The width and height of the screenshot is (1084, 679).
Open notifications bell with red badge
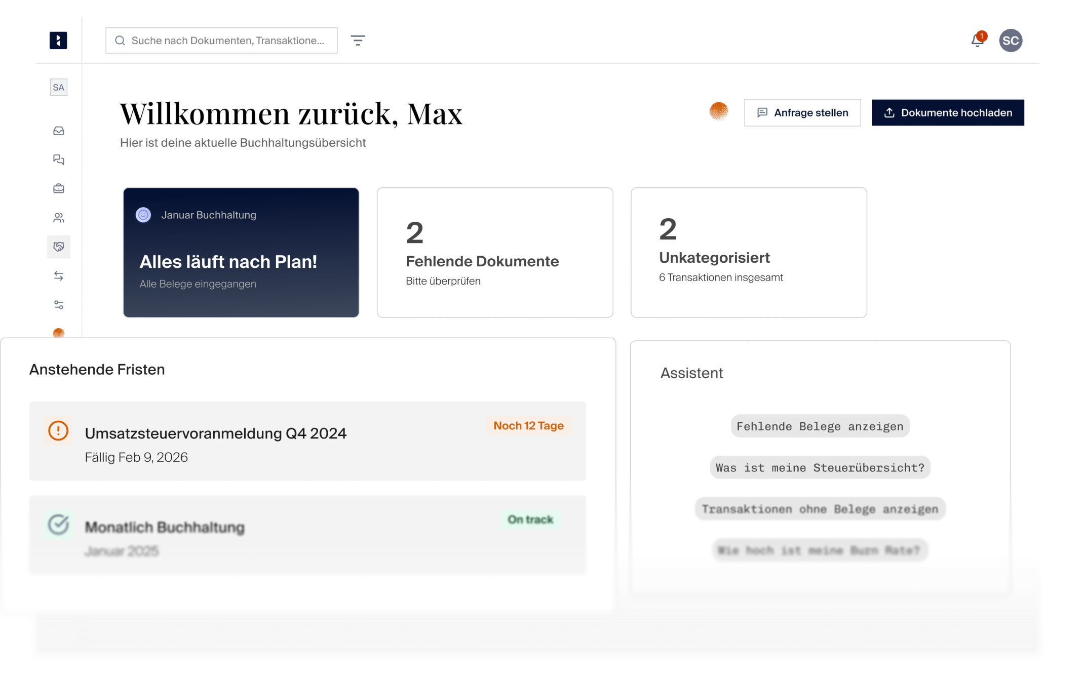(x=978, y=41)
